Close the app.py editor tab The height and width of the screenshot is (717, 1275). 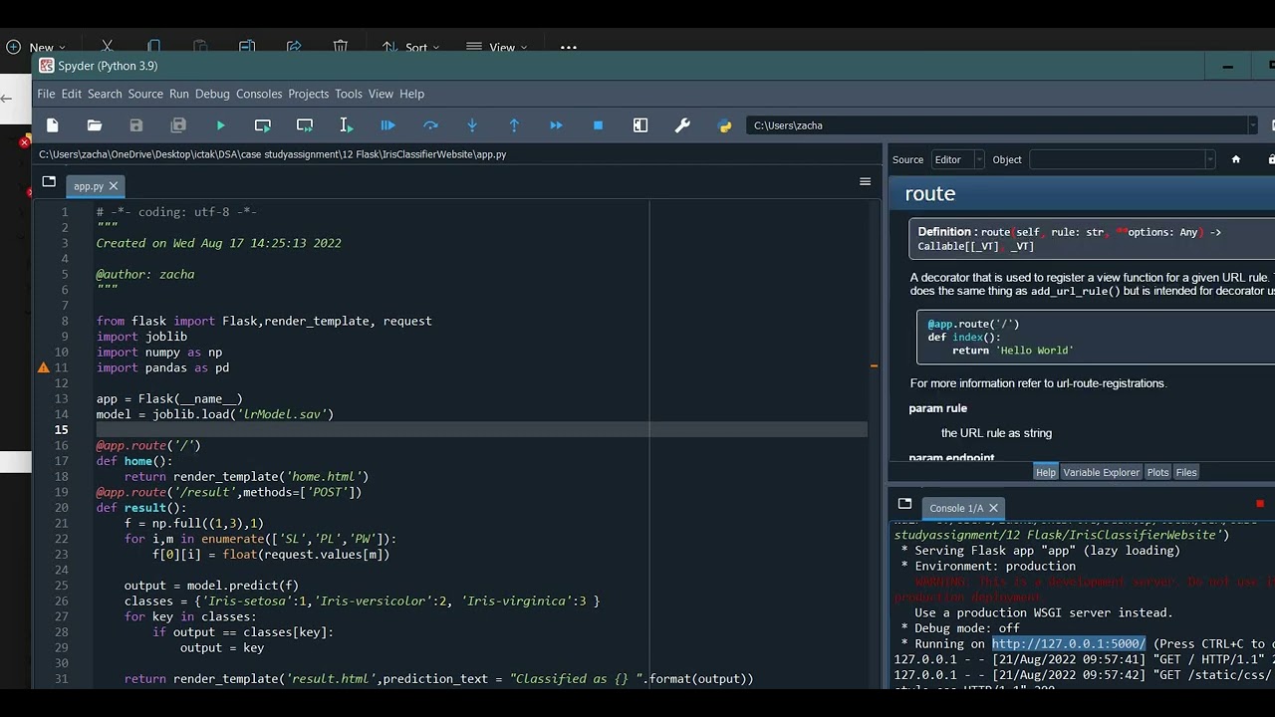coord(114,186)
